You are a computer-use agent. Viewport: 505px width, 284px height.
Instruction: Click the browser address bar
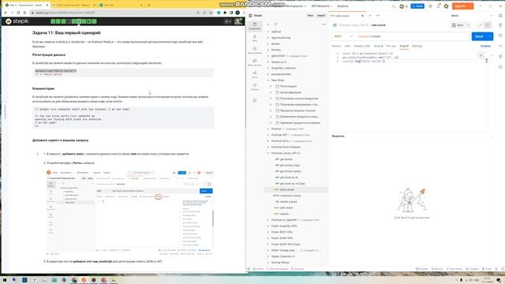point(114,13)
